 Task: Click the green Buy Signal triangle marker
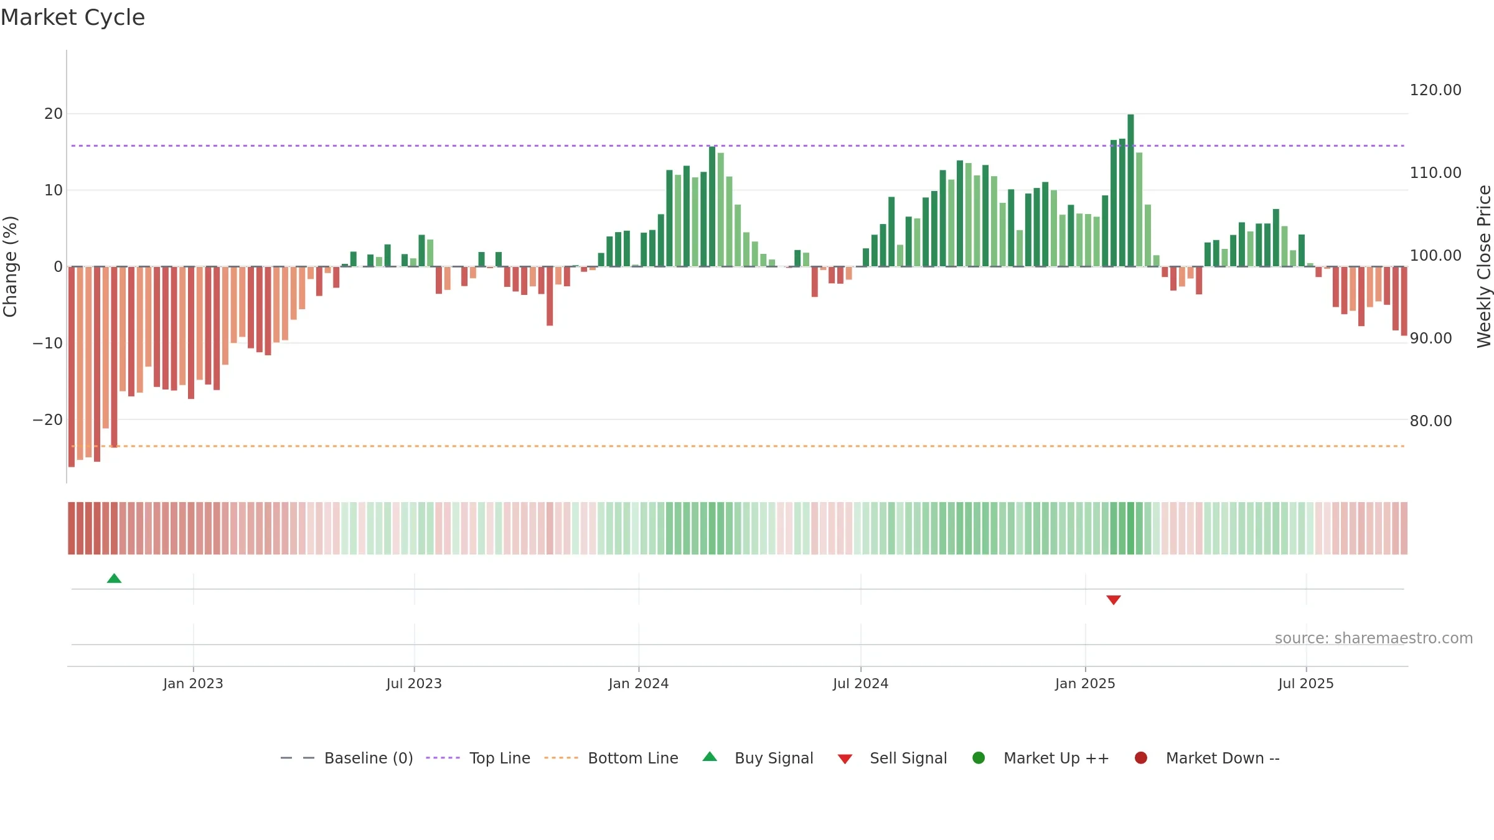pos(114,579)
